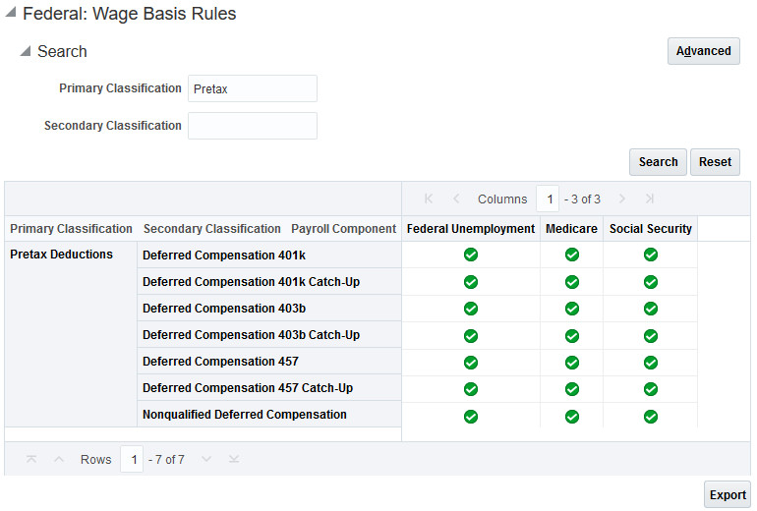Click the Social Security column header
The image size is (757, 511).
[x=651, y=229]
